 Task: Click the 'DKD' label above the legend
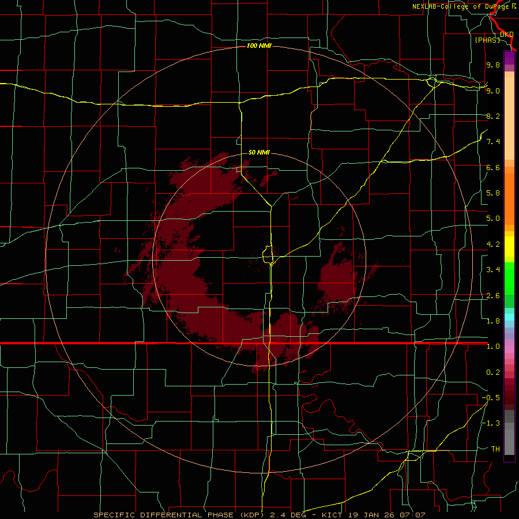(507, 34)
